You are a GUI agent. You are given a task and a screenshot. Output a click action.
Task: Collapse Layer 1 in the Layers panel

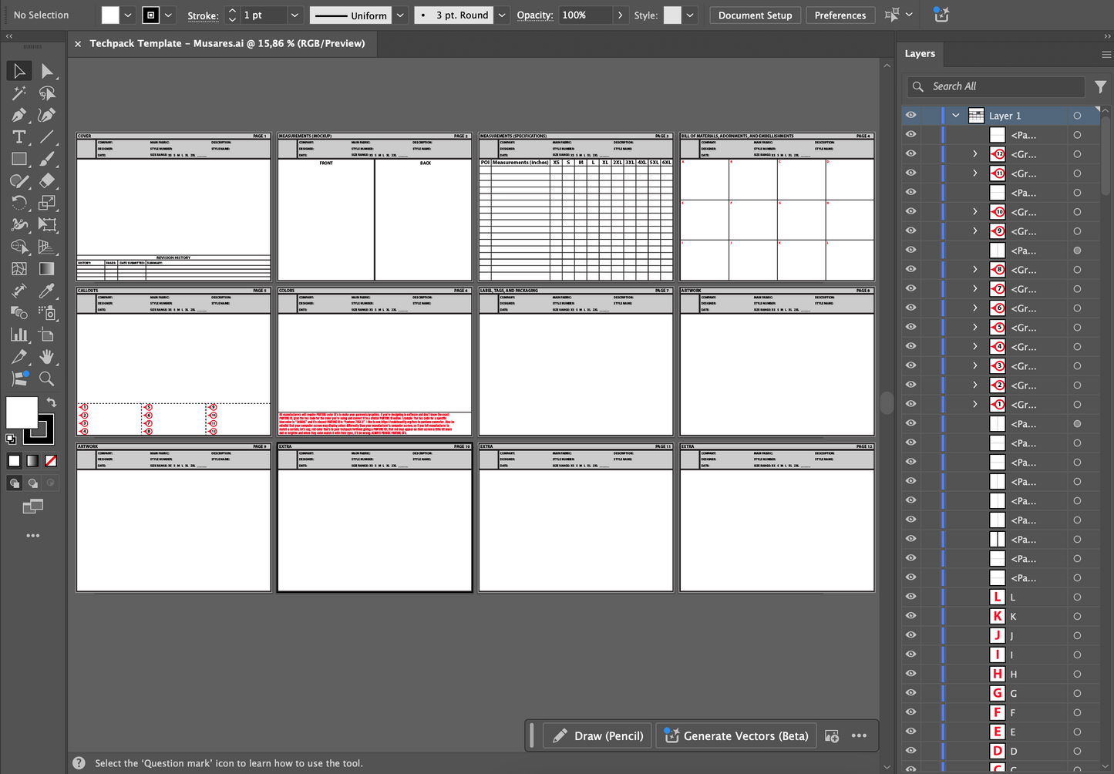(956, 116)
